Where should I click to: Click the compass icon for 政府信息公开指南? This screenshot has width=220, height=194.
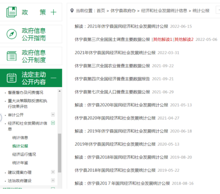12,34
